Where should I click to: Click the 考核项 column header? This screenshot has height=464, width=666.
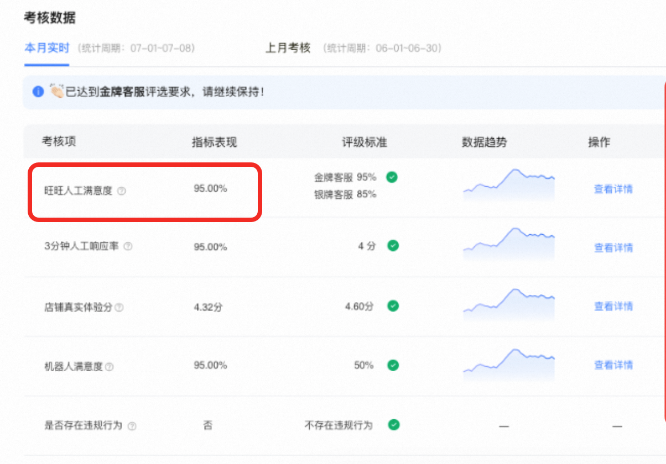tap(59, 141)
